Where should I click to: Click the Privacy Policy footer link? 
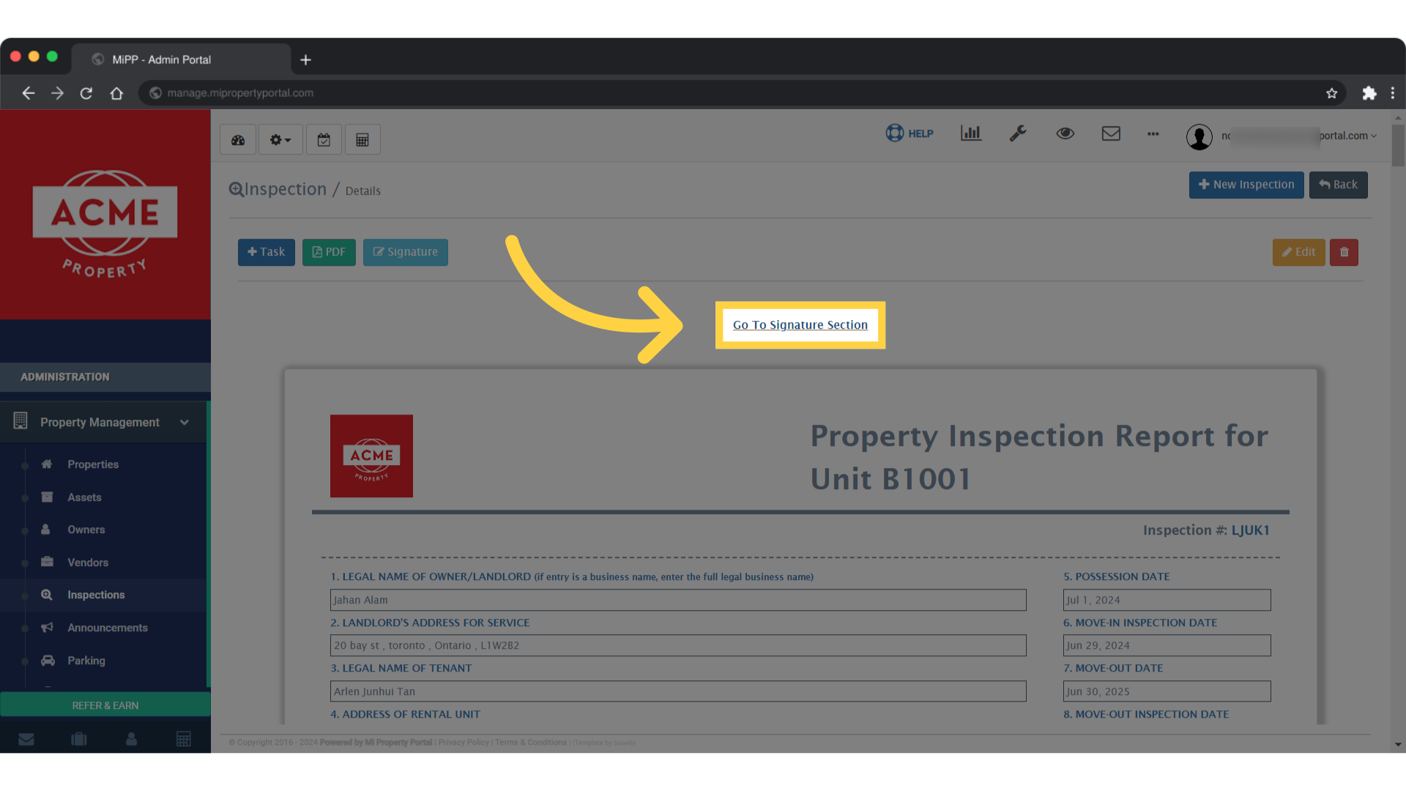(463, 742)
